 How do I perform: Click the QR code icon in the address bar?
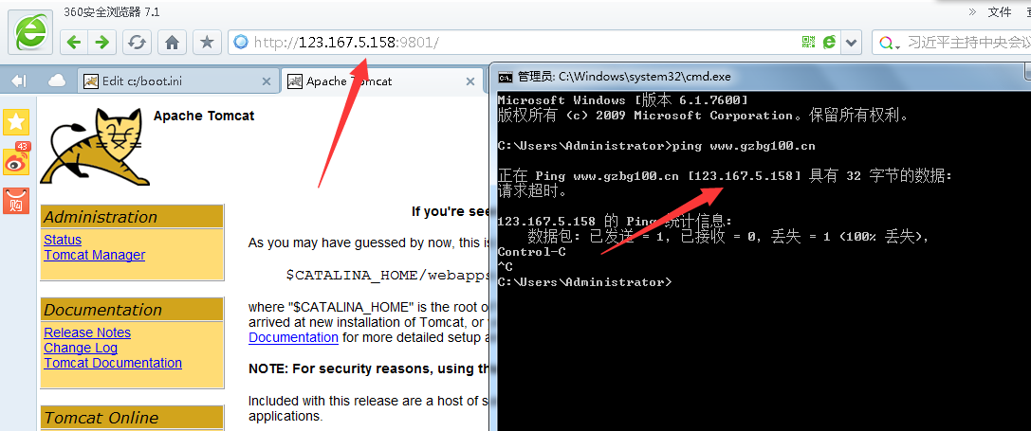[x=808, y=43]
